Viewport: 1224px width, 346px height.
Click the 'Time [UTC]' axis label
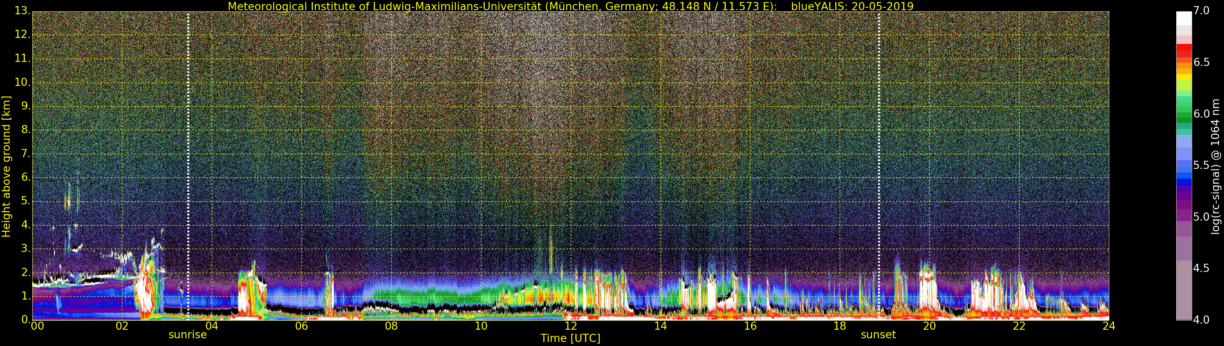coord(570,338)
